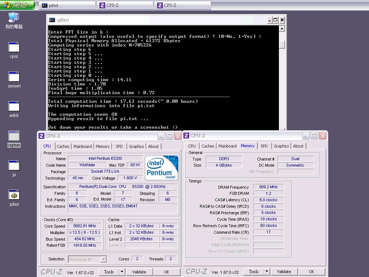369x277 pixels.
Task: Open Memory tab in left CPU-Z window
Action: pos(103,146)
